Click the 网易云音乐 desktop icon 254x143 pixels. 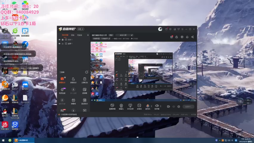pos(5,126)
